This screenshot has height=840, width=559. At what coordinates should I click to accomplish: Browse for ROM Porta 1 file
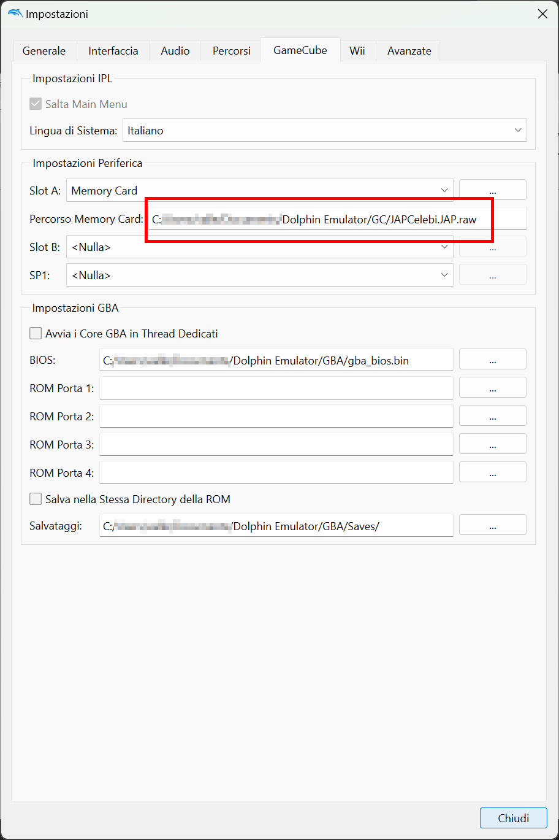click(x=493, y=388)
